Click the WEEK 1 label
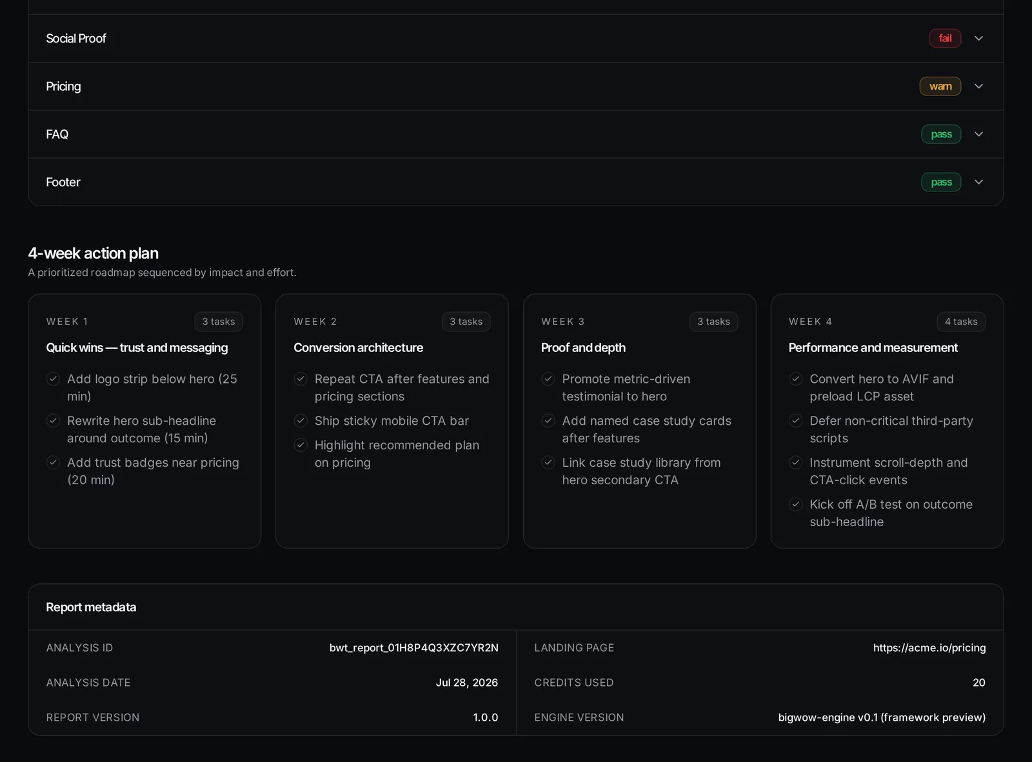This screenshot has height=762, width=1032. pos(67,322)
